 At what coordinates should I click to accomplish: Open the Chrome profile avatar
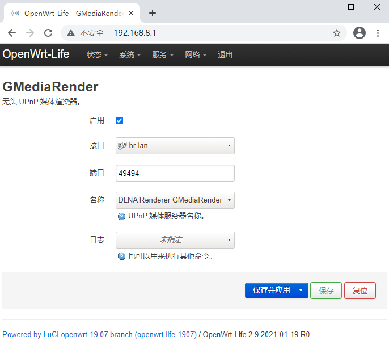point(360,33)
